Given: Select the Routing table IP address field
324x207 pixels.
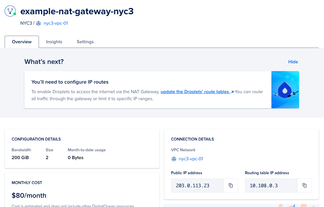Looking at the screenshot, I should 271,185.
